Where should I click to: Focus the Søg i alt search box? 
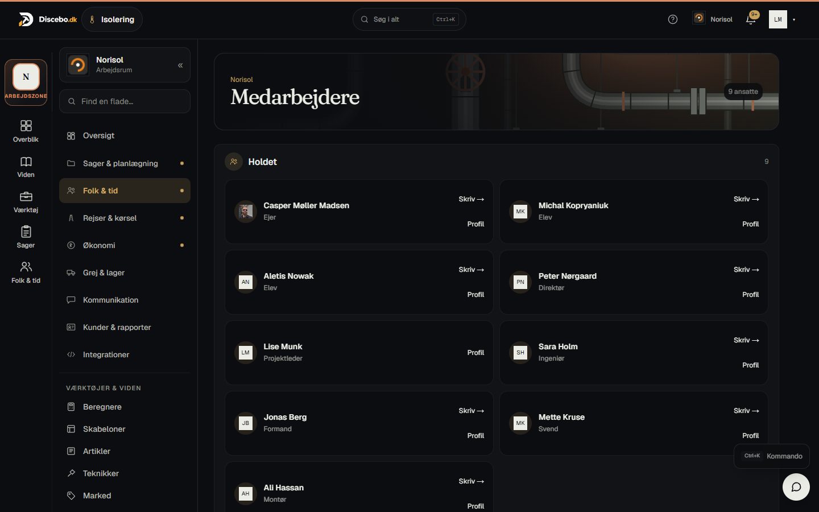pyautogui.click(x=409, y=19)
